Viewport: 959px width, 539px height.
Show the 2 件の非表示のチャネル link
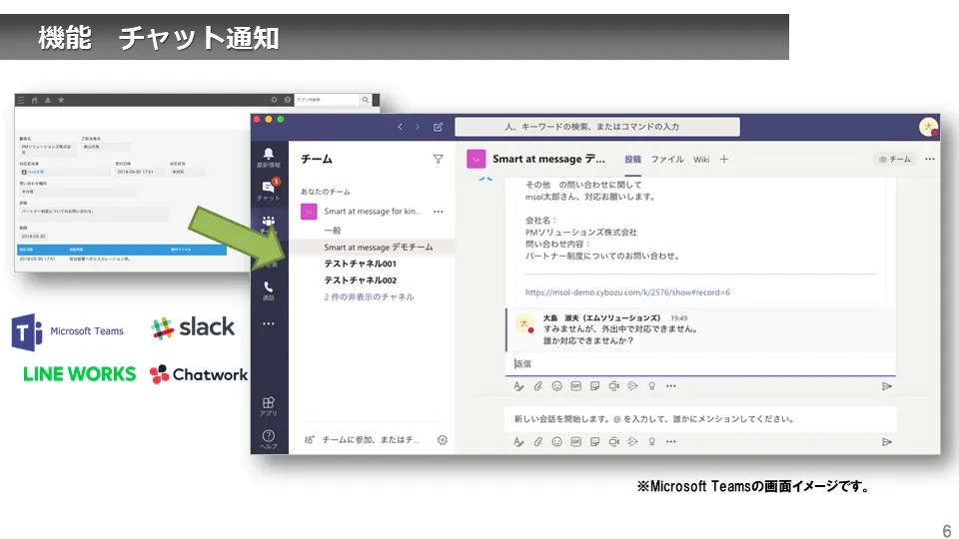coord(369,297)
